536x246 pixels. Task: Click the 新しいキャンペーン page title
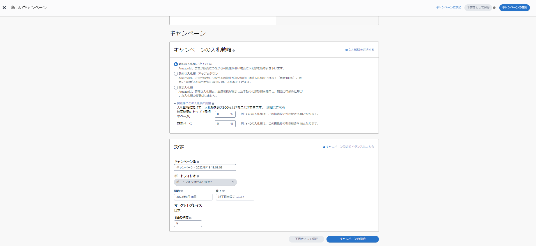coord(29,8)
